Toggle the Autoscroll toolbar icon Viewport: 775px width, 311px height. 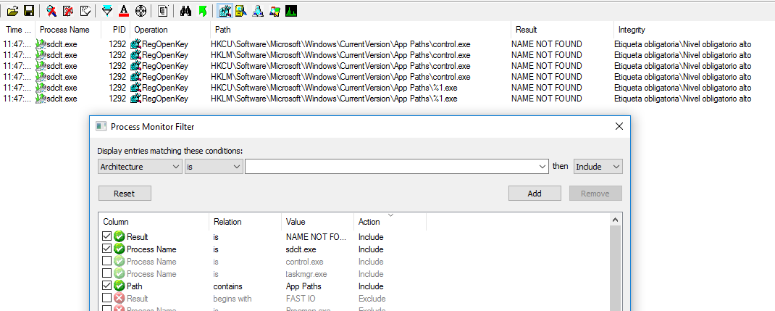(68, 10)
